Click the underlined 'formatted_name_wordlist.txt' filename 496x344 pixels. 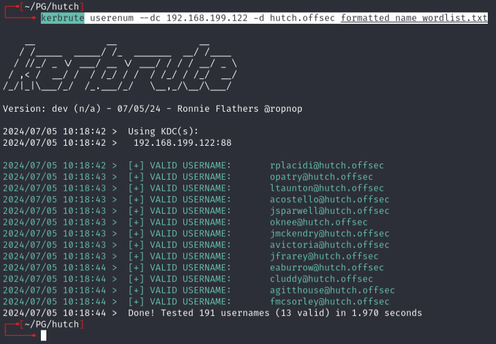414,18
